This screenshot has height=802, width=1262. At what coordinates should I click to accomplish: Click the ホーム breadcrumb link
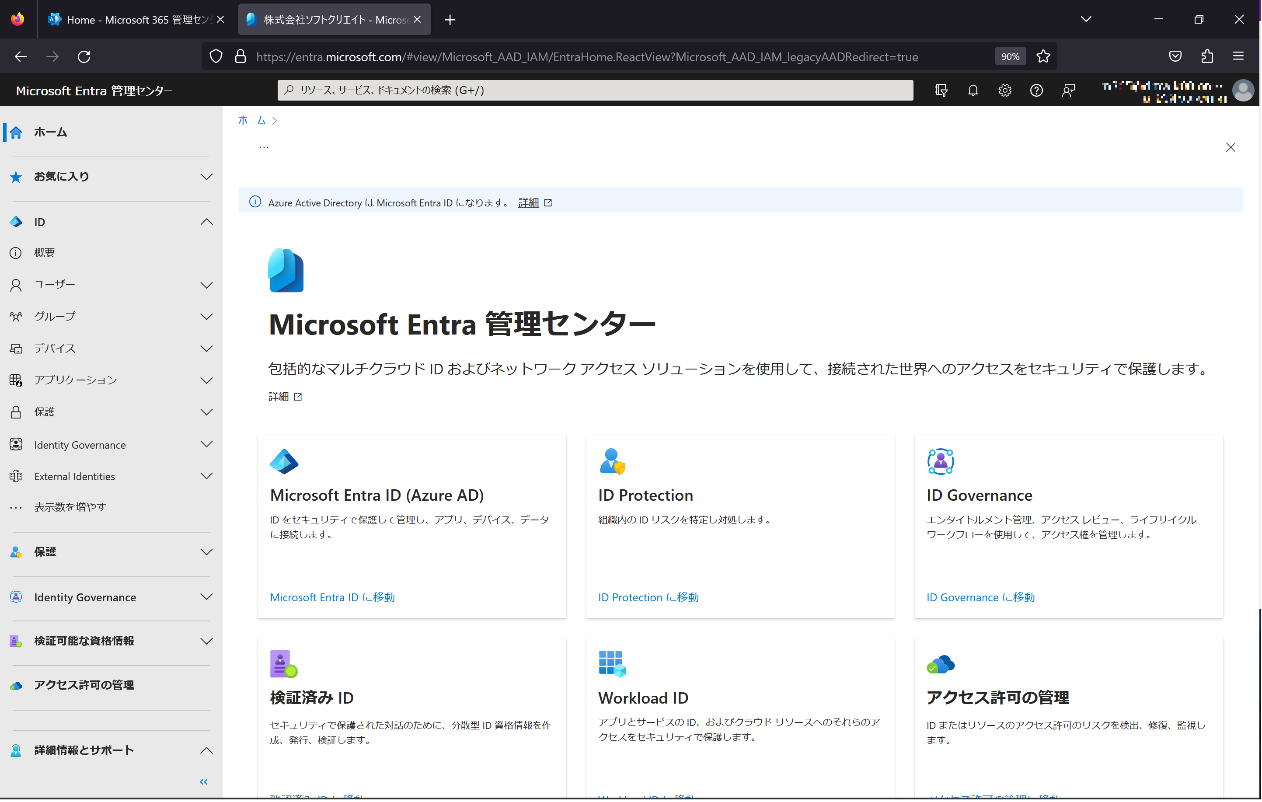(x=252, y=121)
